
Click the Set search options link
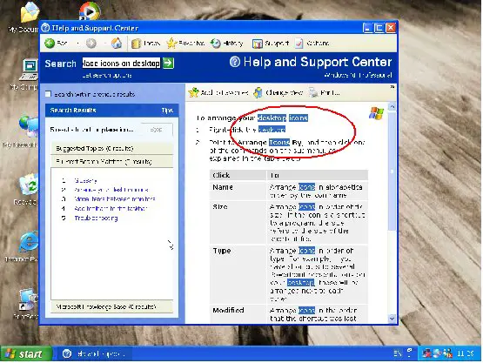coord(107,75)
